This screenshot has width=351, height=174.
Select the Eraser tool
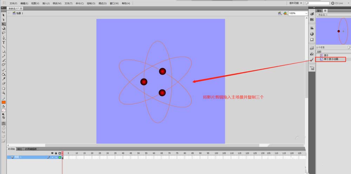point(4,83)
